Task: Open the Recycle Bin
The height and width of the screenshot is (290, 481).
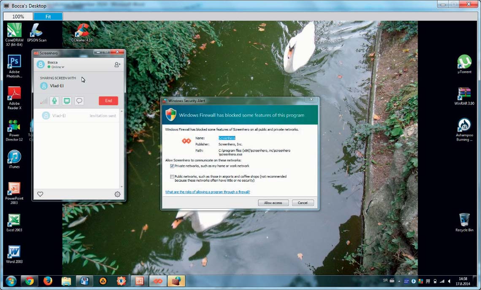Action: tap(464, 222)
